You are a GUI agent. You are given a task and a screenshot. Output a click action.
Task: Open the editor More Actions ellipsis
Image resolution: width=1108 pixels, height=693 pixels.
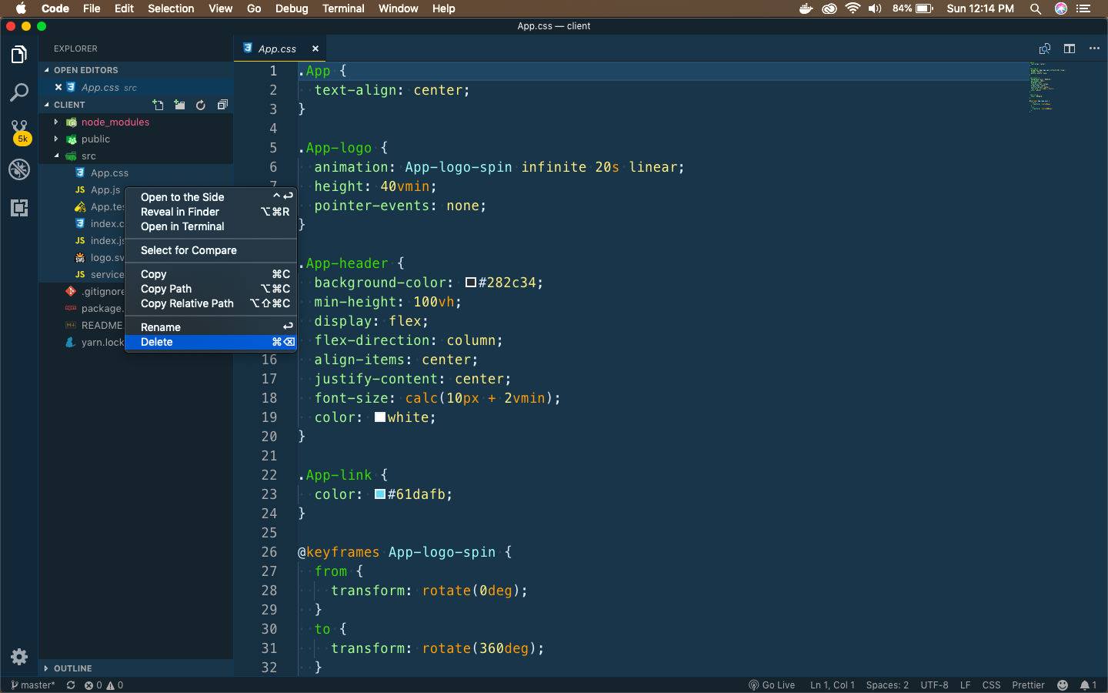(1094, 49)
